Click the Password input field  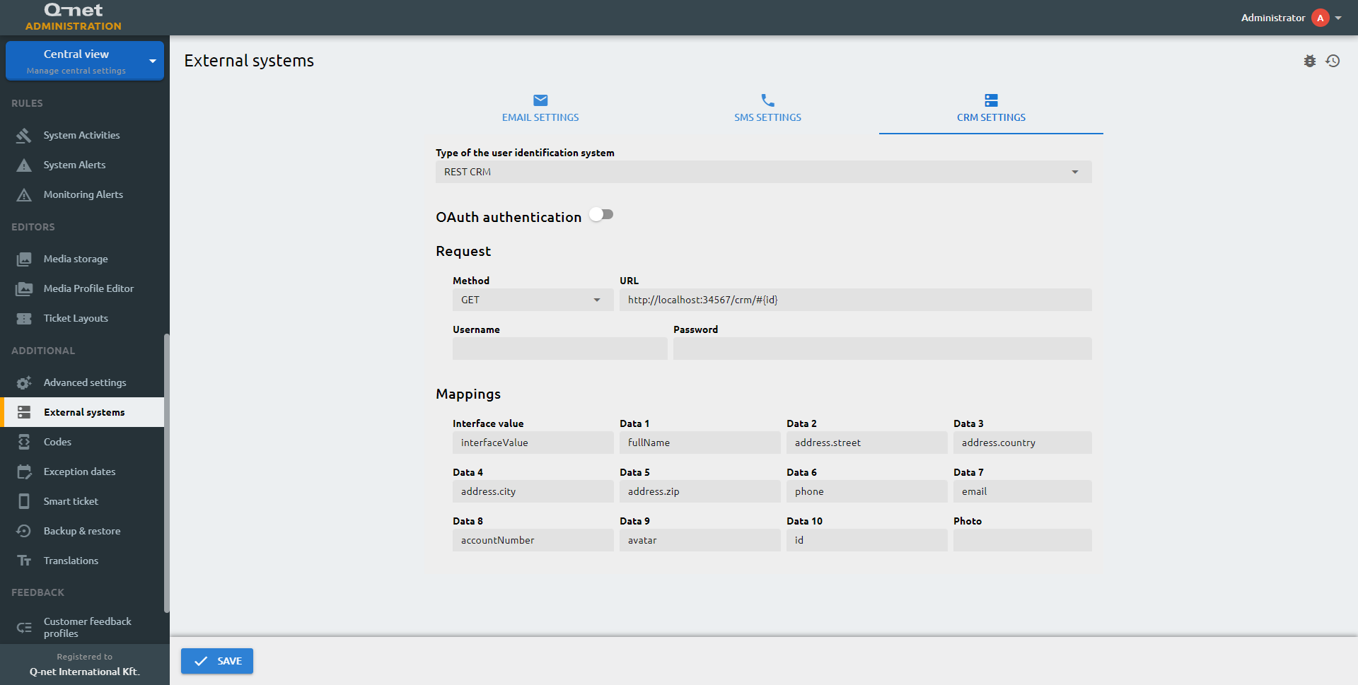pos(883,349)
